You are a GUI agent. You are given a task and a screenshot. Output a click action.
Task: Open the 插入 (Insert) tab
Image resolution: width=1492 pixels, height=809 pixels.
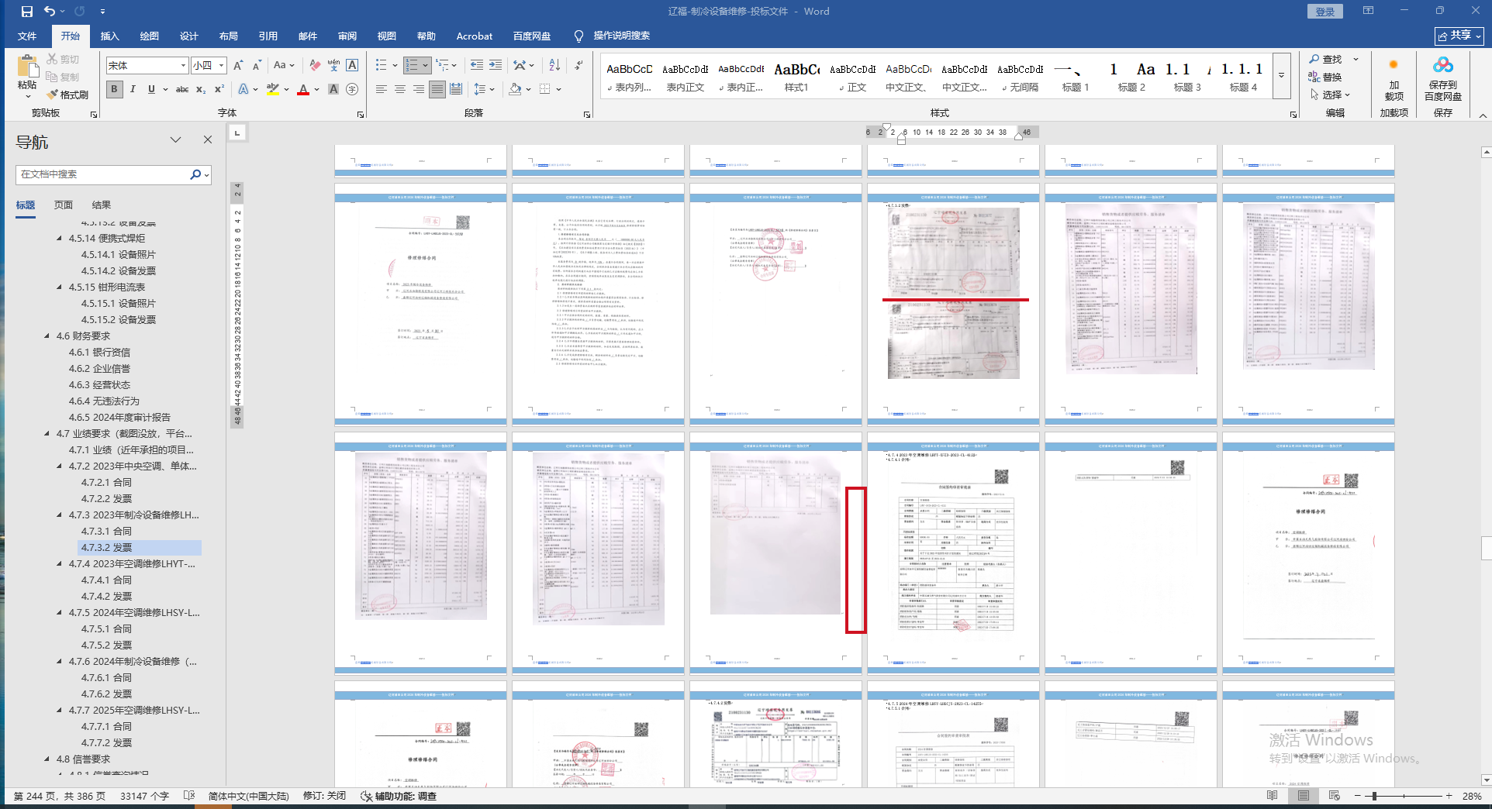110,36
